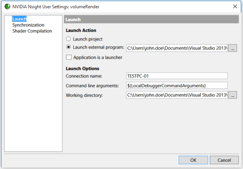Click the dialog title text volumeRender
The width and height of the screenshot is (243, 169).
point(85,7)
